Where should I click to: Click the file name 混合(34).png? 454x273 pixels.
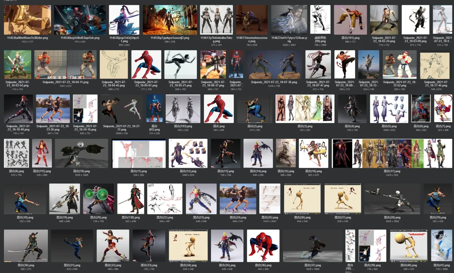point(188,265)
